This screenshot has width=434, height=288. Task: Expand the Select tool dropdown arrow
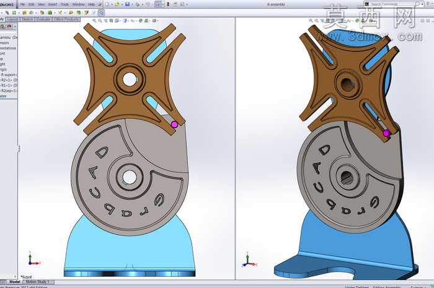click(x=162, y=5)
